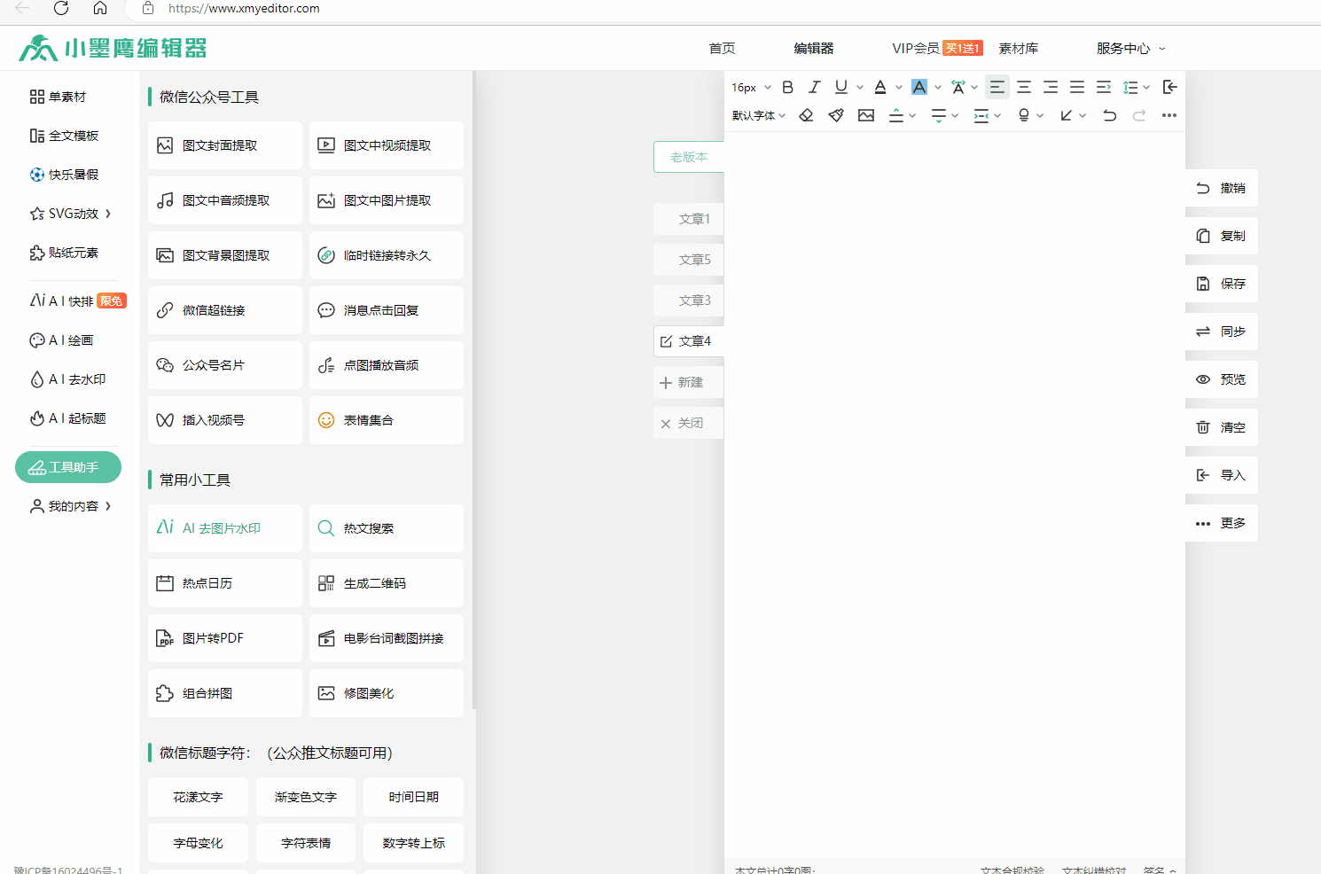The width and height of the screenshot is (1321, 874).
Task: Click the blue text background color swatch
Action: coord(919,87)
